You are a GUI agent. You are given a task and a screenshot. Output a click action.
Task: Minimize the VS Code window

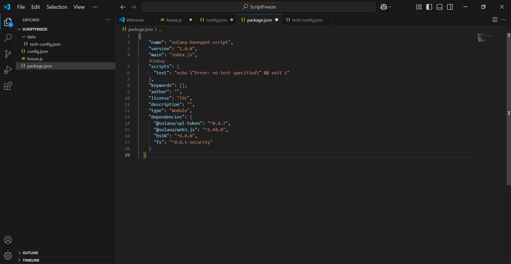tap(465, 7)
